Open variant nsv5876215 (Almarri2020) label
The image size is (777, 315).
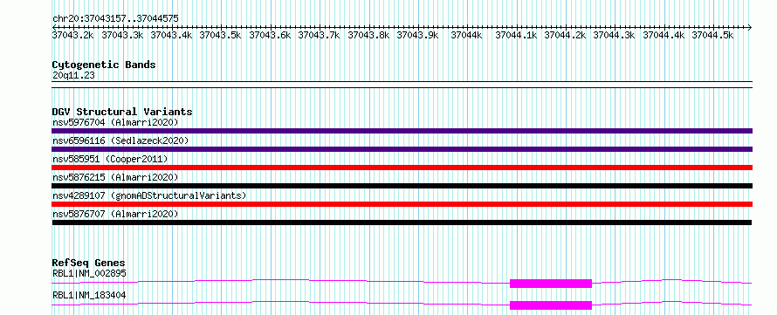[x=115, y=177]
